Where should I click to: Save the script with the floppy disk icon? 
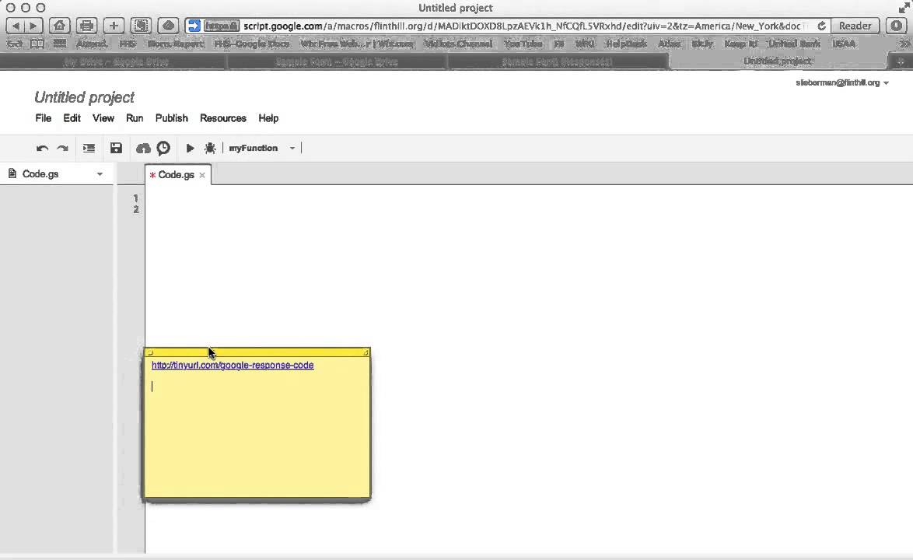pos(117,148)
